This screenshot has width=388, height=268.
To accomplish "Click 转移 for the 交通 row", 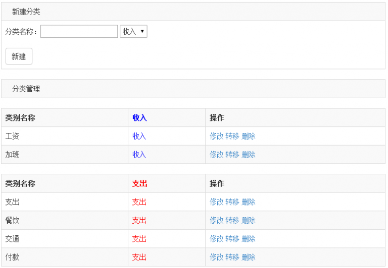I will coord(232,239).
